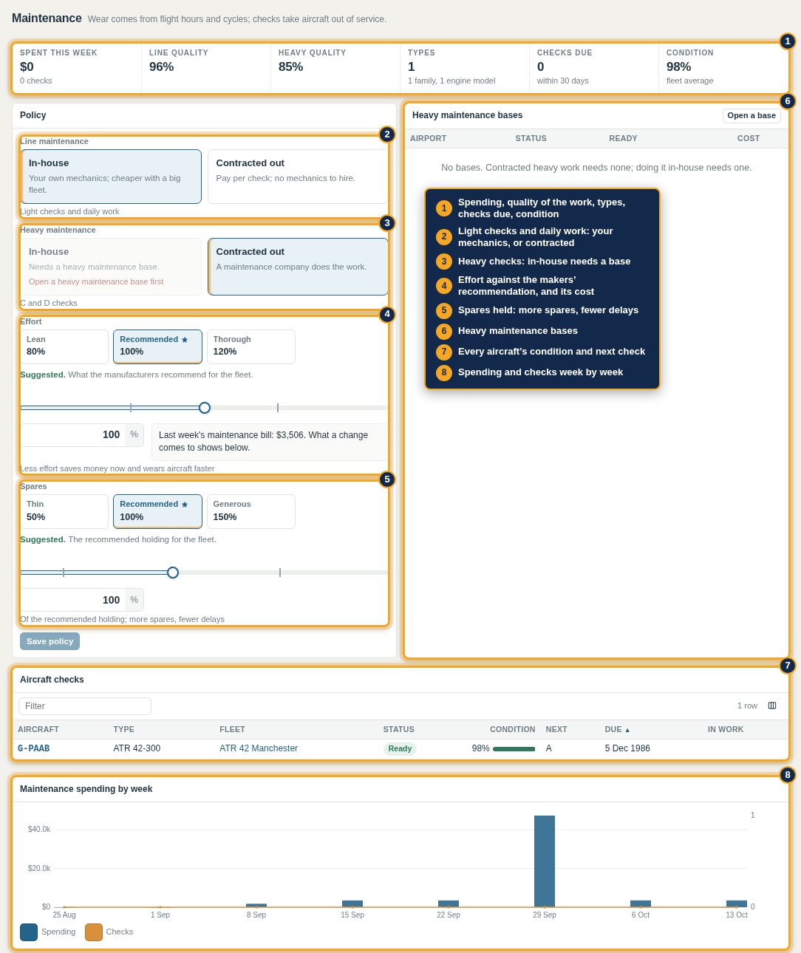This screenshot has height=953, width=801.
Task: Sort Aircraft checks by NEXT column
Action: (556, 730)
